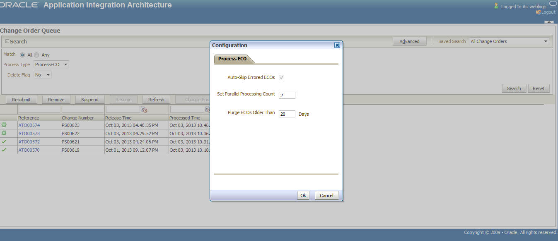Focus the Set Parallel Processing Count field

[287, 95]
